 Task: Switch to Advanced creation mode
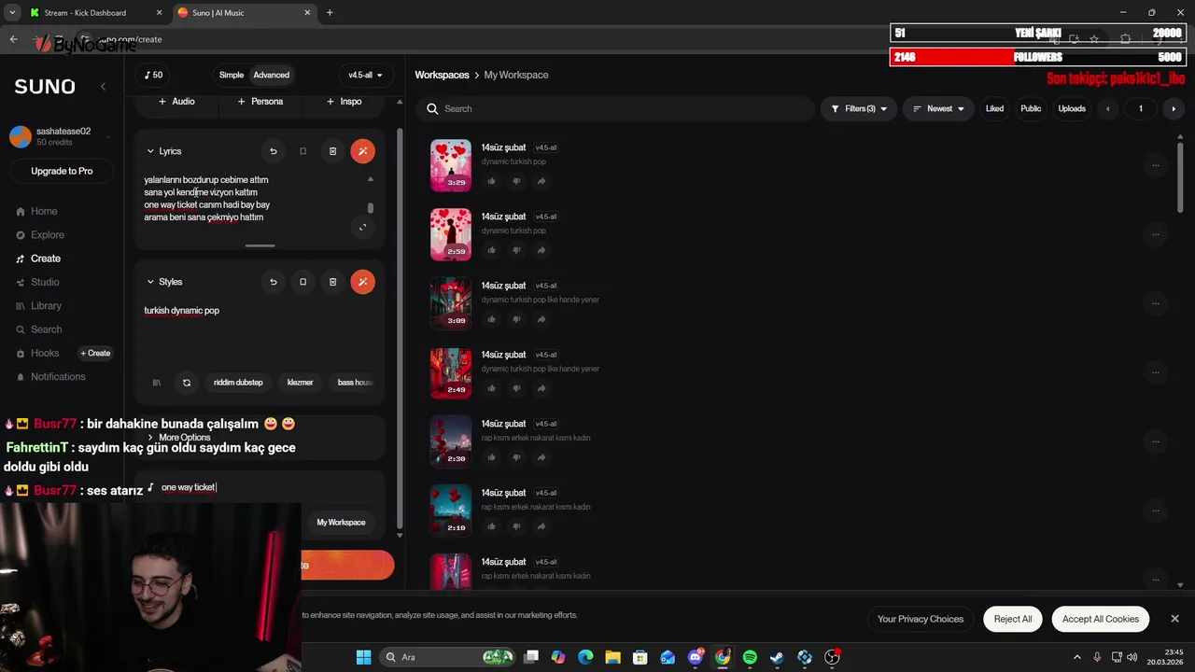point(272,75)
